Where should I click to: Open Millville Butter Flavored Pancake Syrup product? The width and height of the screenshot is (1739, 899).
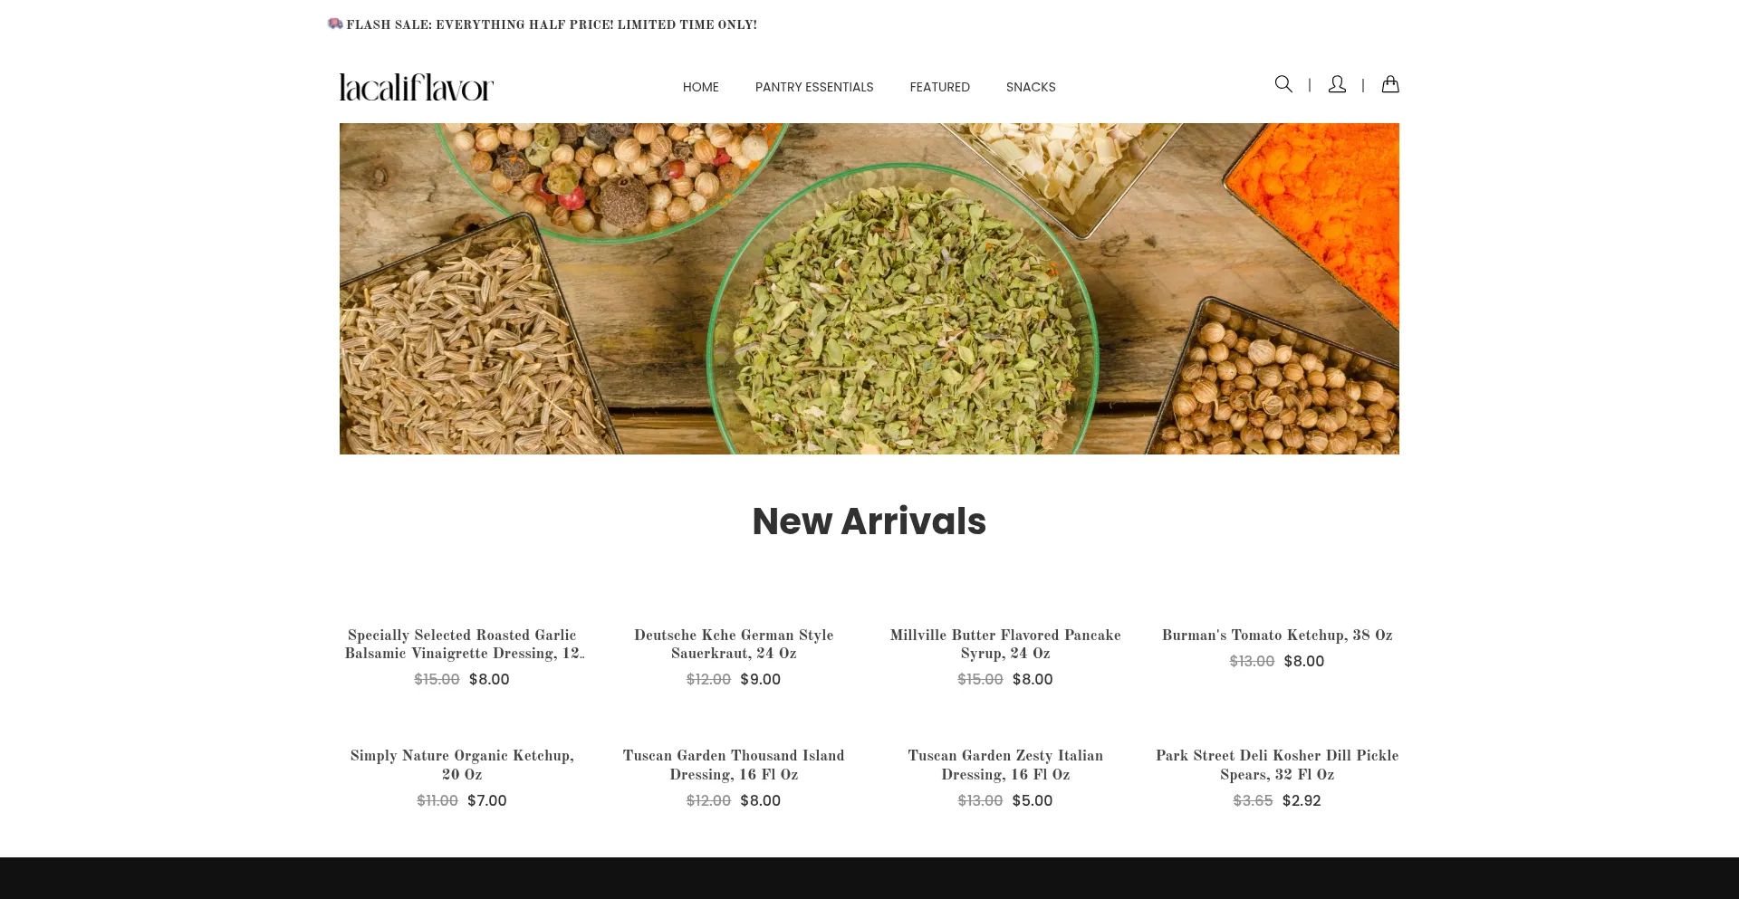pos(1005,644)
